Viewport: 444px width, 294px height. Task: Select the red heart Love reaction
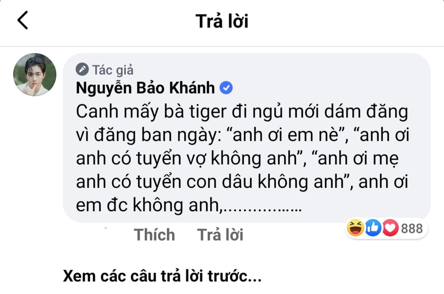[390, 228]
